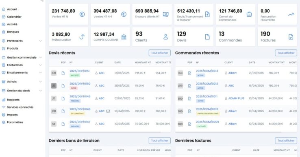Click Tout afficher for Devis récents
The height and width of the screenshot is (157, 300).
click(160, 53)
